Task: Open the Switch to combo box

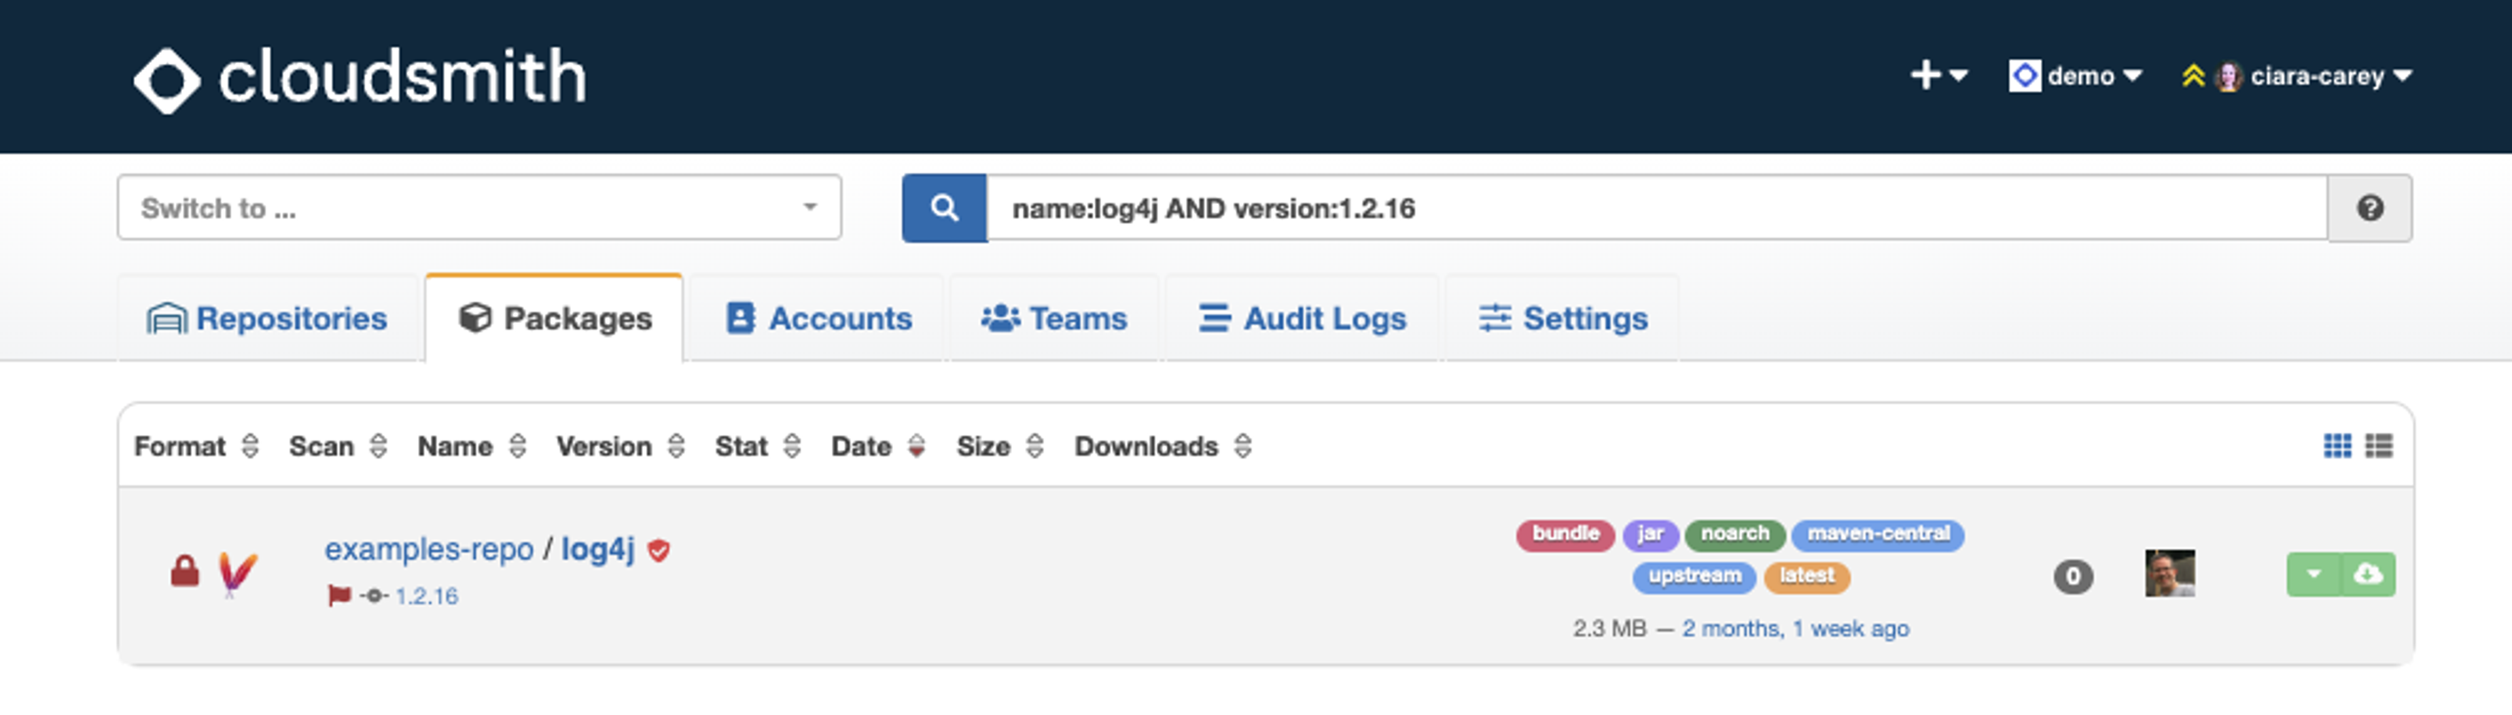Action: (479, 207)
